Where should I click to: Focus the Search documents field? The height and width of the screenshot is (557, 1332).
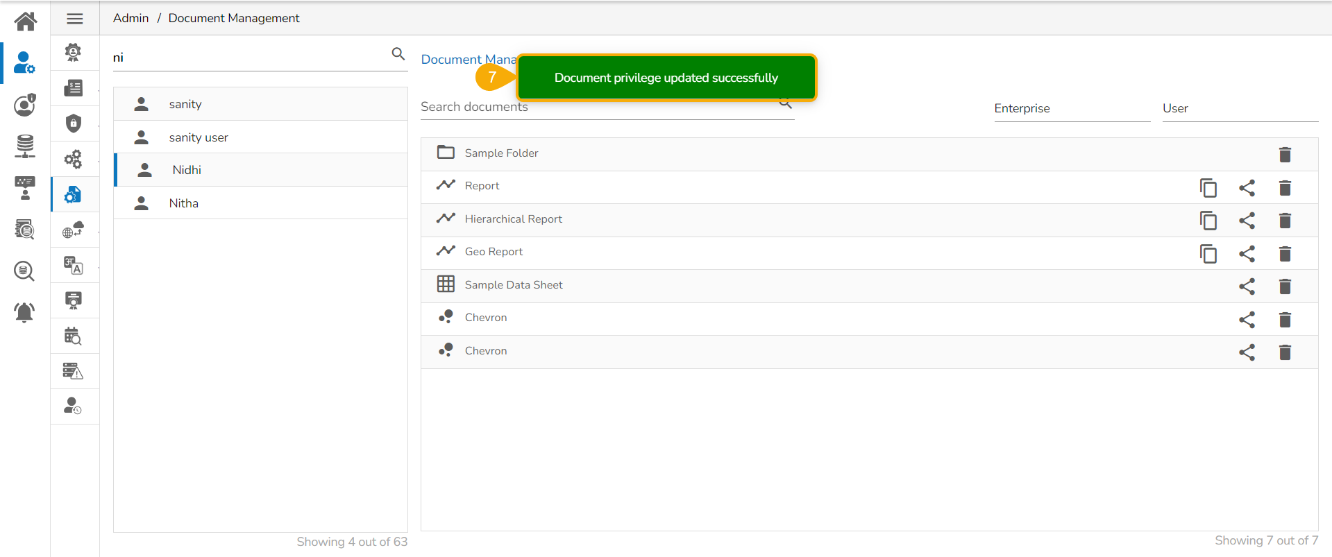click(x=607, y=107)
